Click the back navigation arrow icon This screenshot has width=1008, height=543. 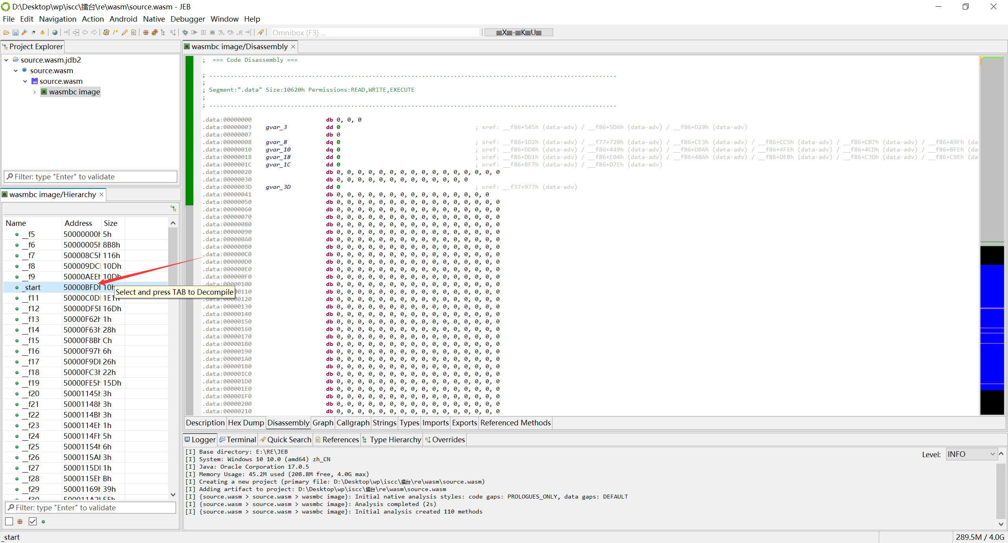tap(85, 33)
